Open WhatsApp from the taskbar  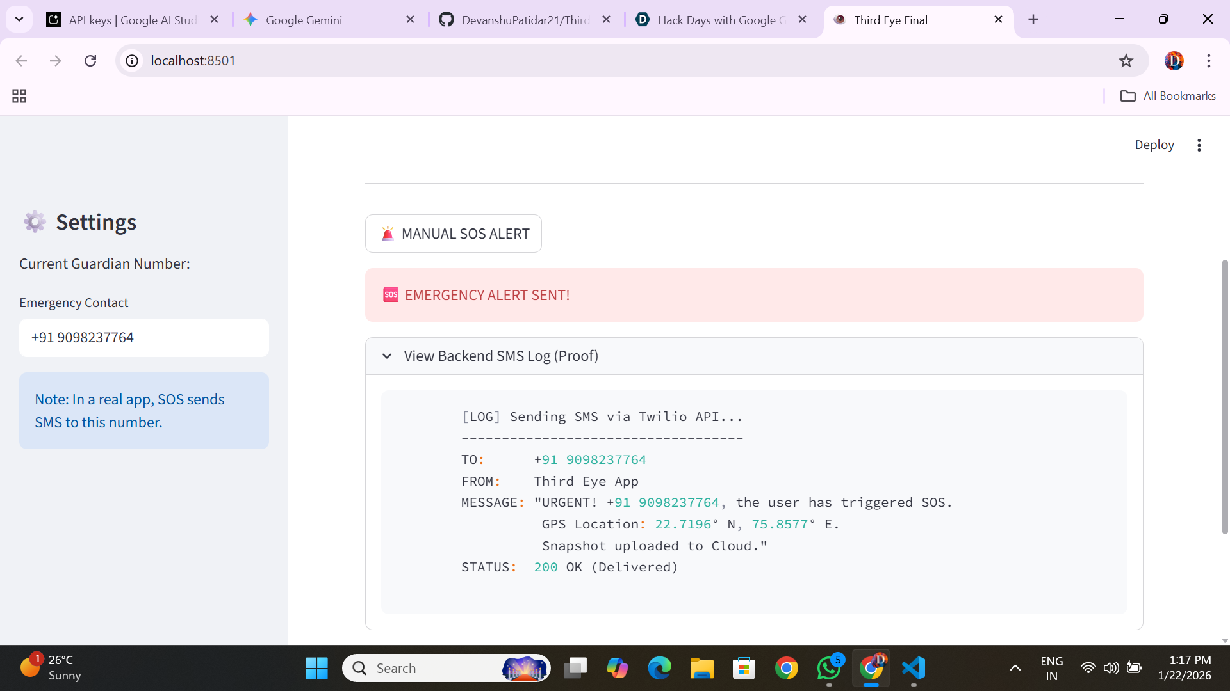[x=829, y=668]
